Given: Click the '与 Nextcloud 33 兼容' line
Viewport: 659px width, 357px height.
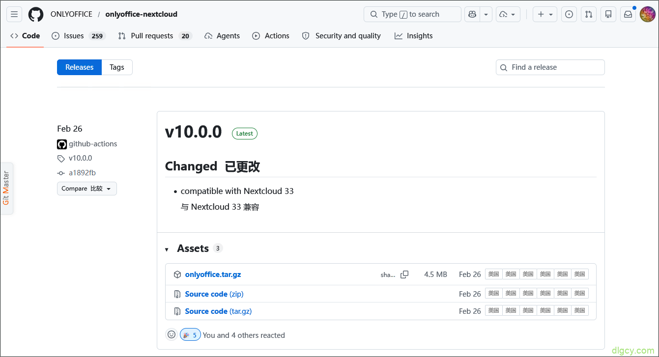Looking at the screenshot, I should pyautogui.click(x=220, y=207).
